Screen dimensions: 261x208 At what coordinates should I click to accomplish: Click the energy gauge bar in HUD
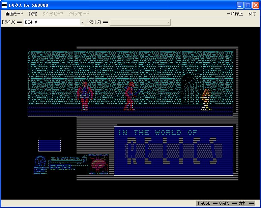(66, 161)
